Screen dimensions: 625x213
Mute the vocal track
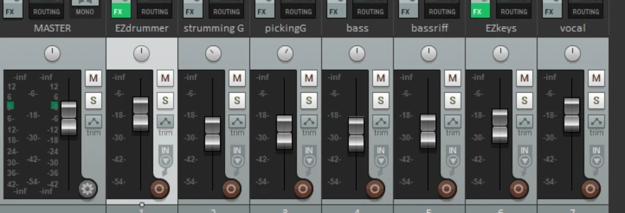(x=596, y=78)
